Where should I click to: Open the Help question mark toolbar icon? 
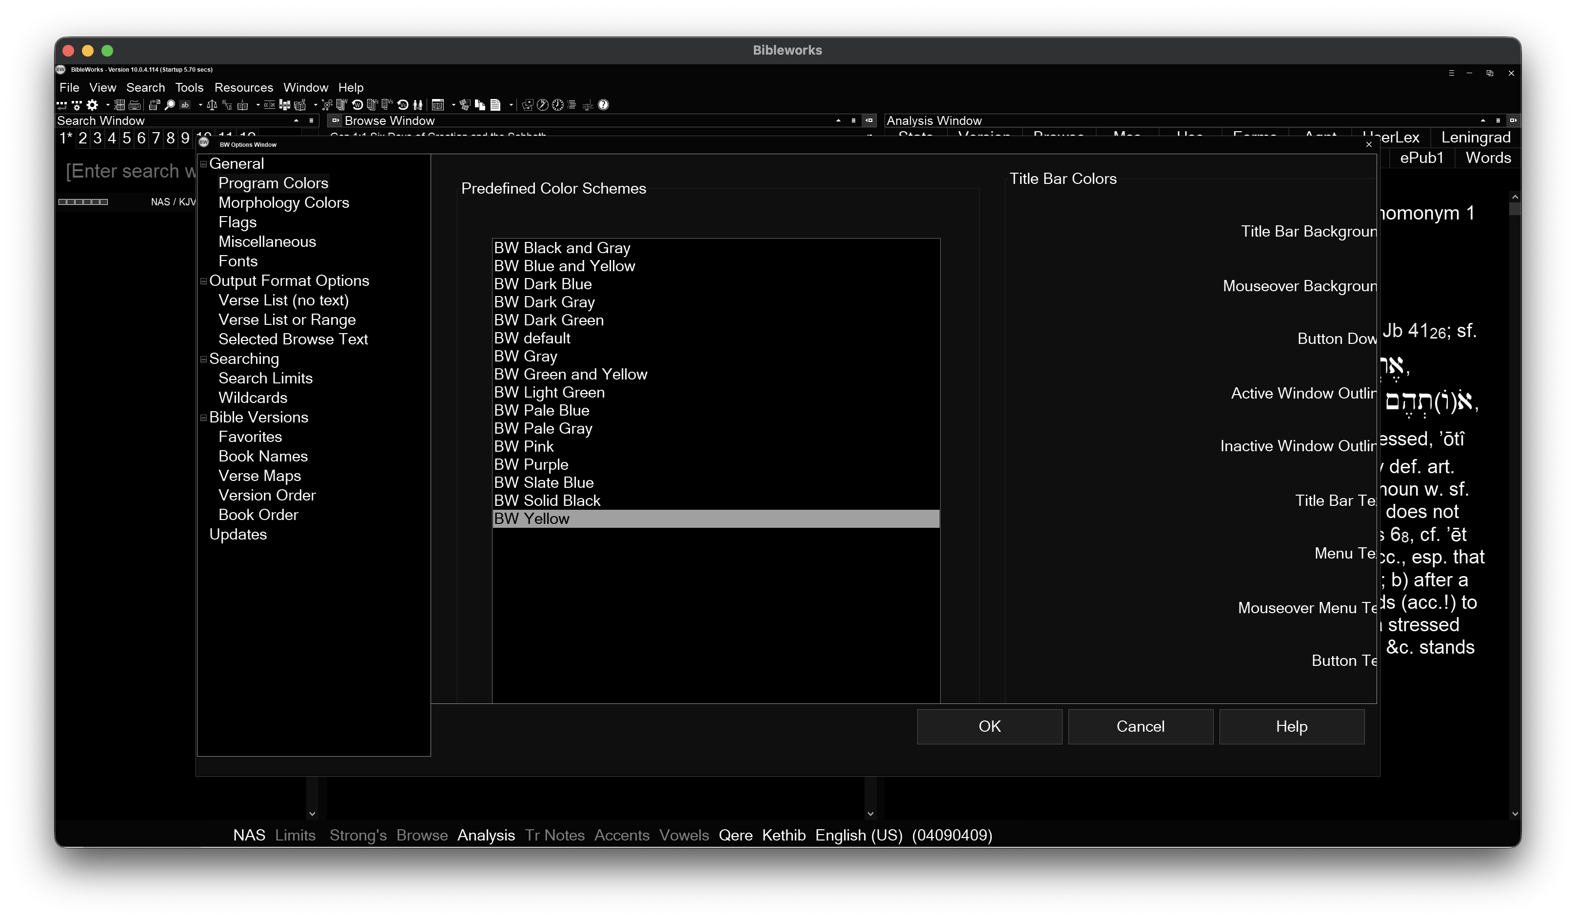[604, 105]
